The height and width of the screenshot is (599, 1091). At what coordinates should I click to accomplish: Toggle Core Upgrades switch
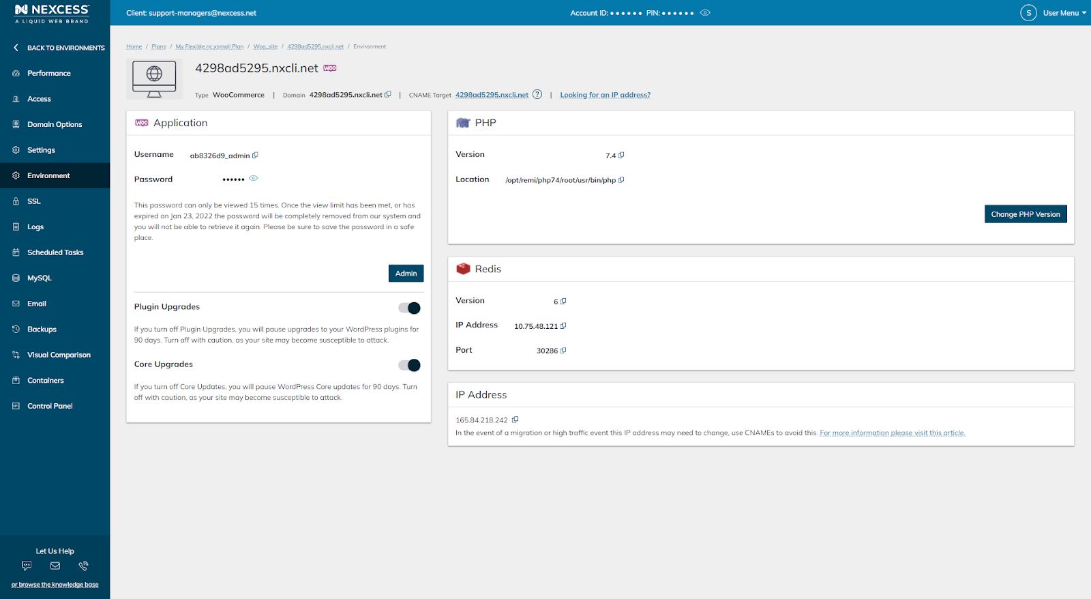(409, 365)
